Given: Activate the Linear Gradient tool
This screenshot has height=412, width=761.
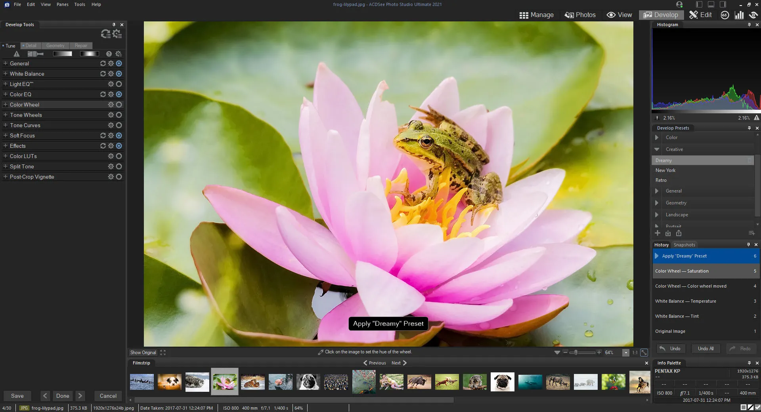Looking at the screenshot, I should 62,53.
